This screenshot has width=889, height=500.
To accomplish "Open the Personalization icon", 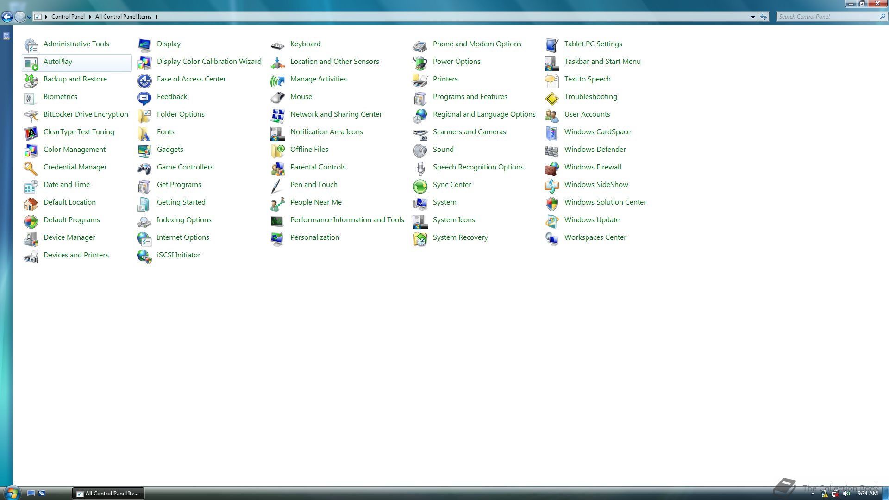I will 278,239.
